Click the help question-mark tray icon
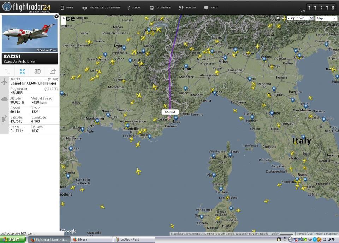The height and width of the screenshot is (243, 339). pos(279,239)
